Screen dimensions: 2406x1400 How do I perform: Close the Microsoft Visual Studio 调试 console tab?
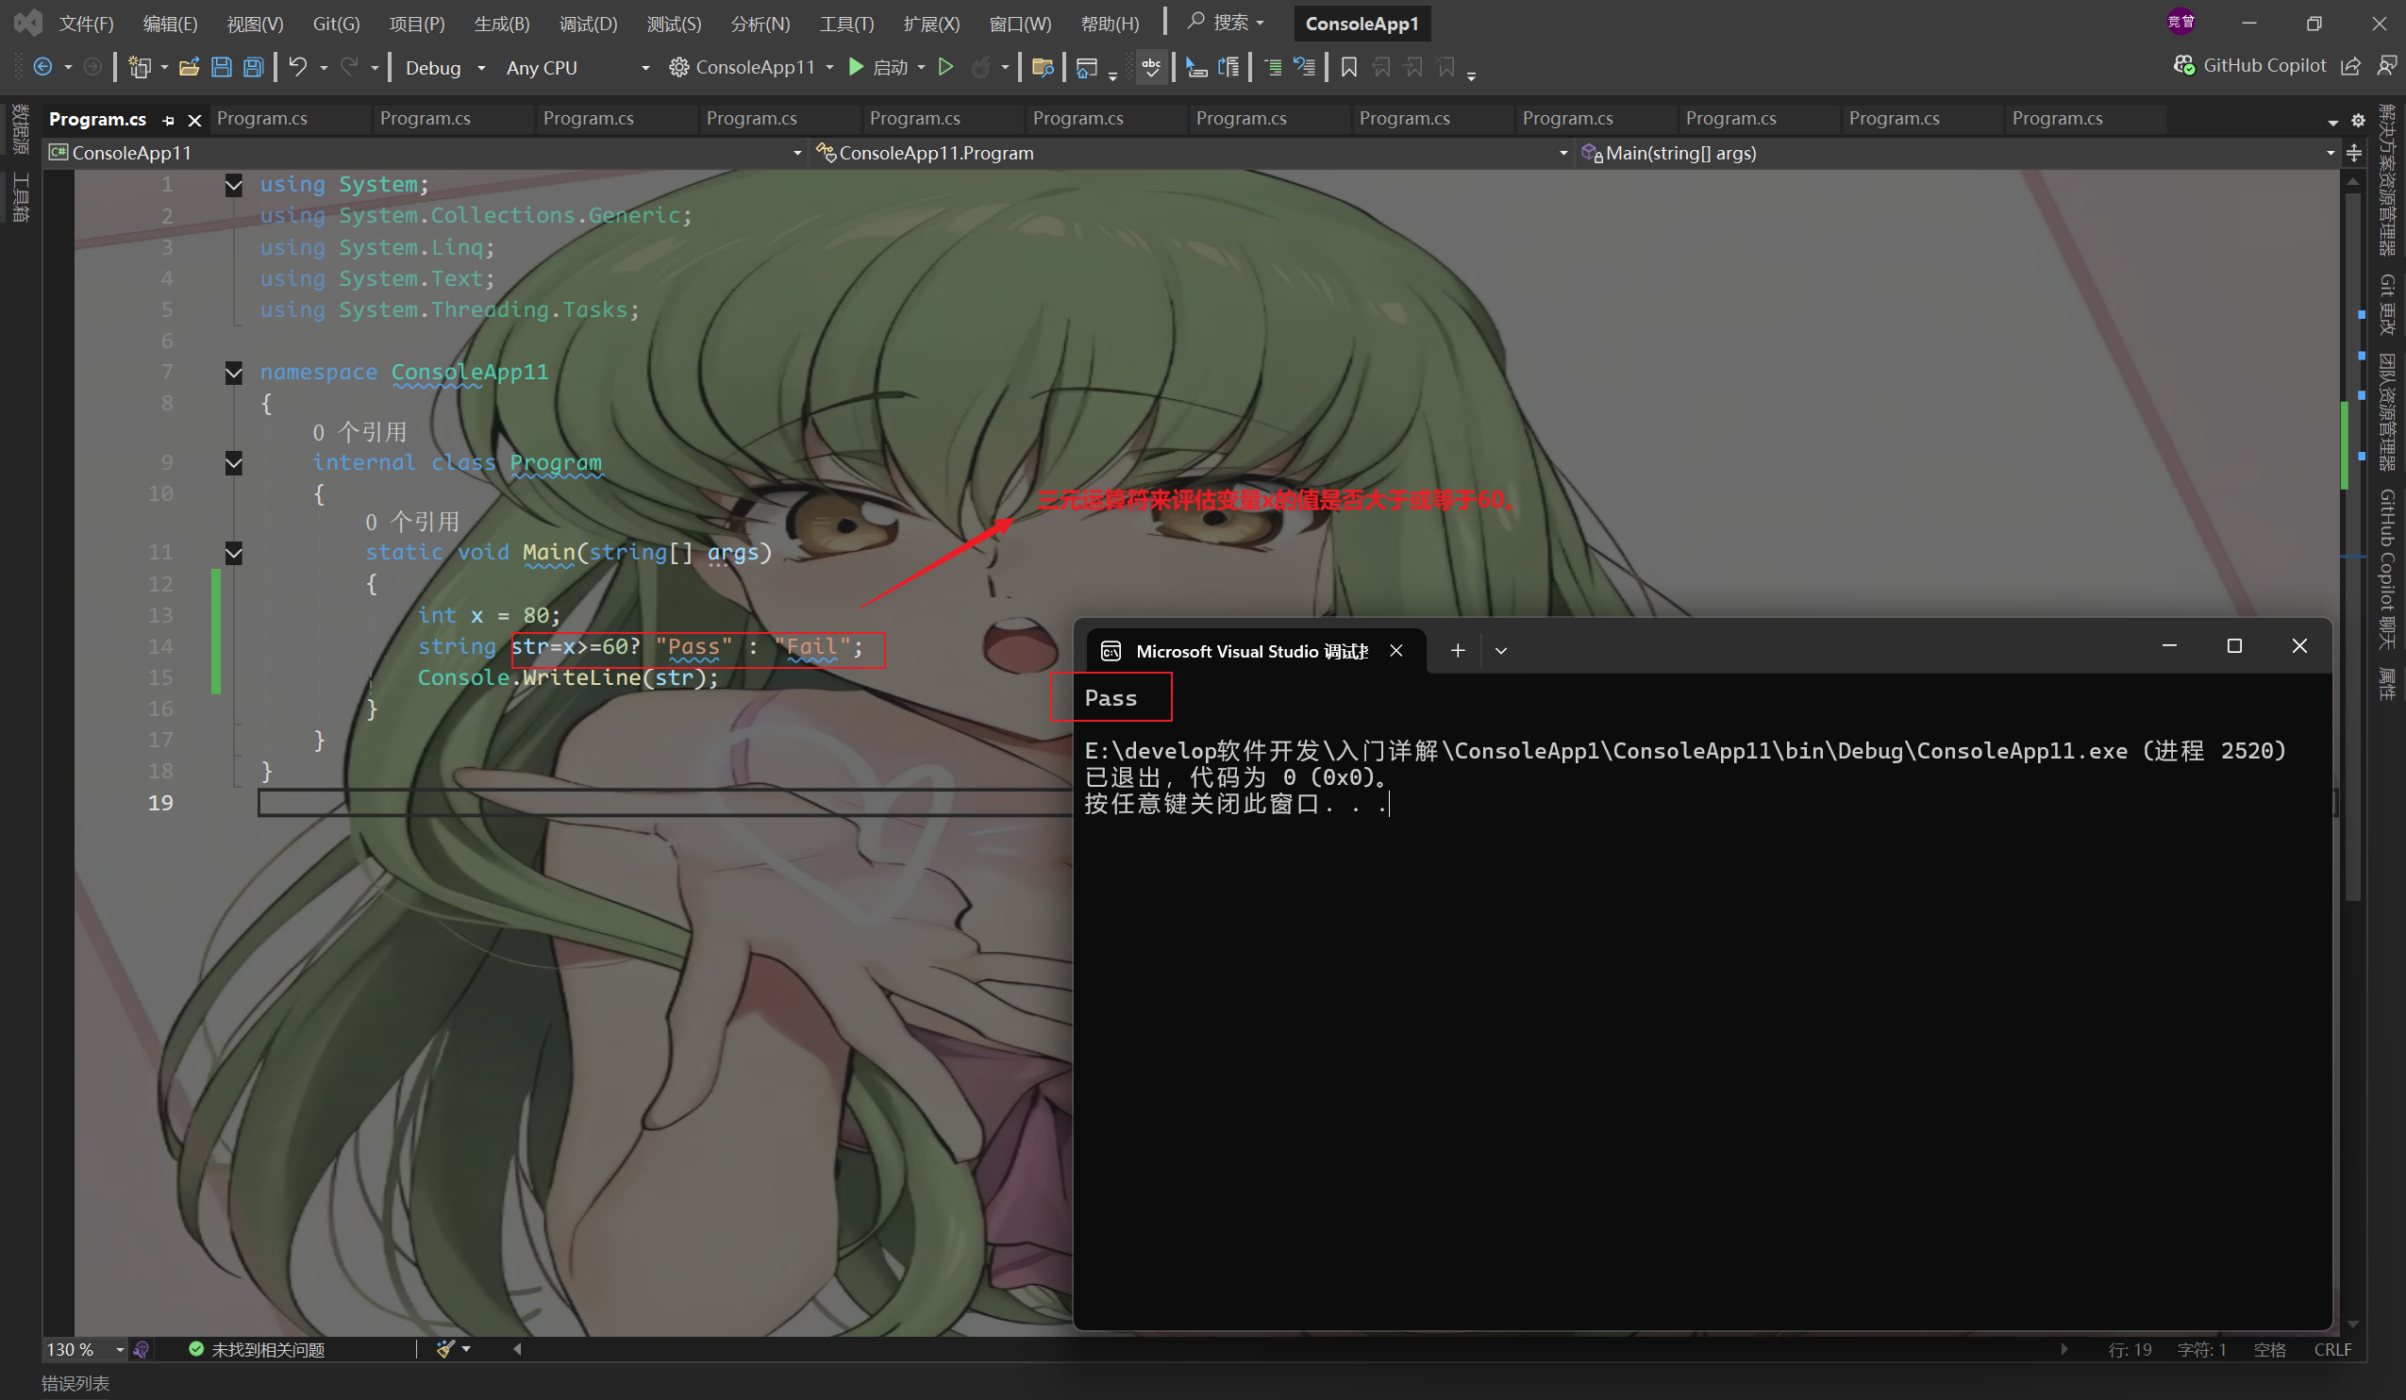point(1395,651)
